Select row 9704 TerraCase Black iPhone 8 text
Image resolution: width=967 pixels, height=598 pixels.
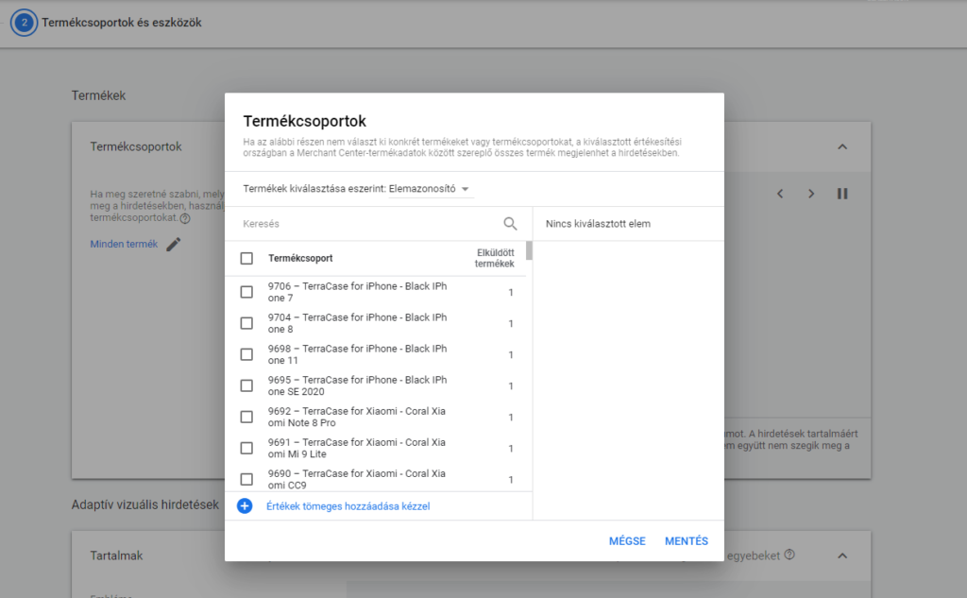coord(358,323)
